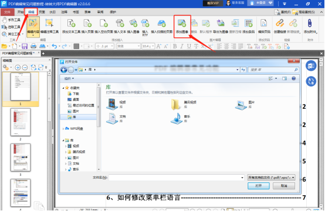325x211 pixels.
Task: Toggle Bold formatting in toolbar
Action: (175, 46)
